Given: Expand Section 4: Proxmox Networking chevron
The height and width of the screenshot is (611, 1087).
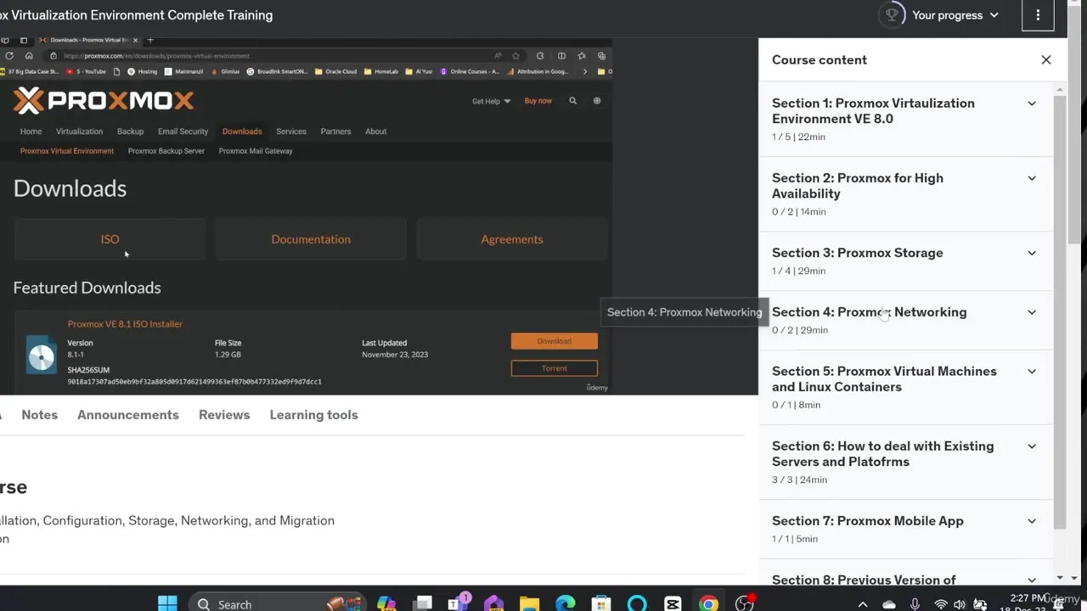Looking at the screenshot, I should click(1032, 312).
